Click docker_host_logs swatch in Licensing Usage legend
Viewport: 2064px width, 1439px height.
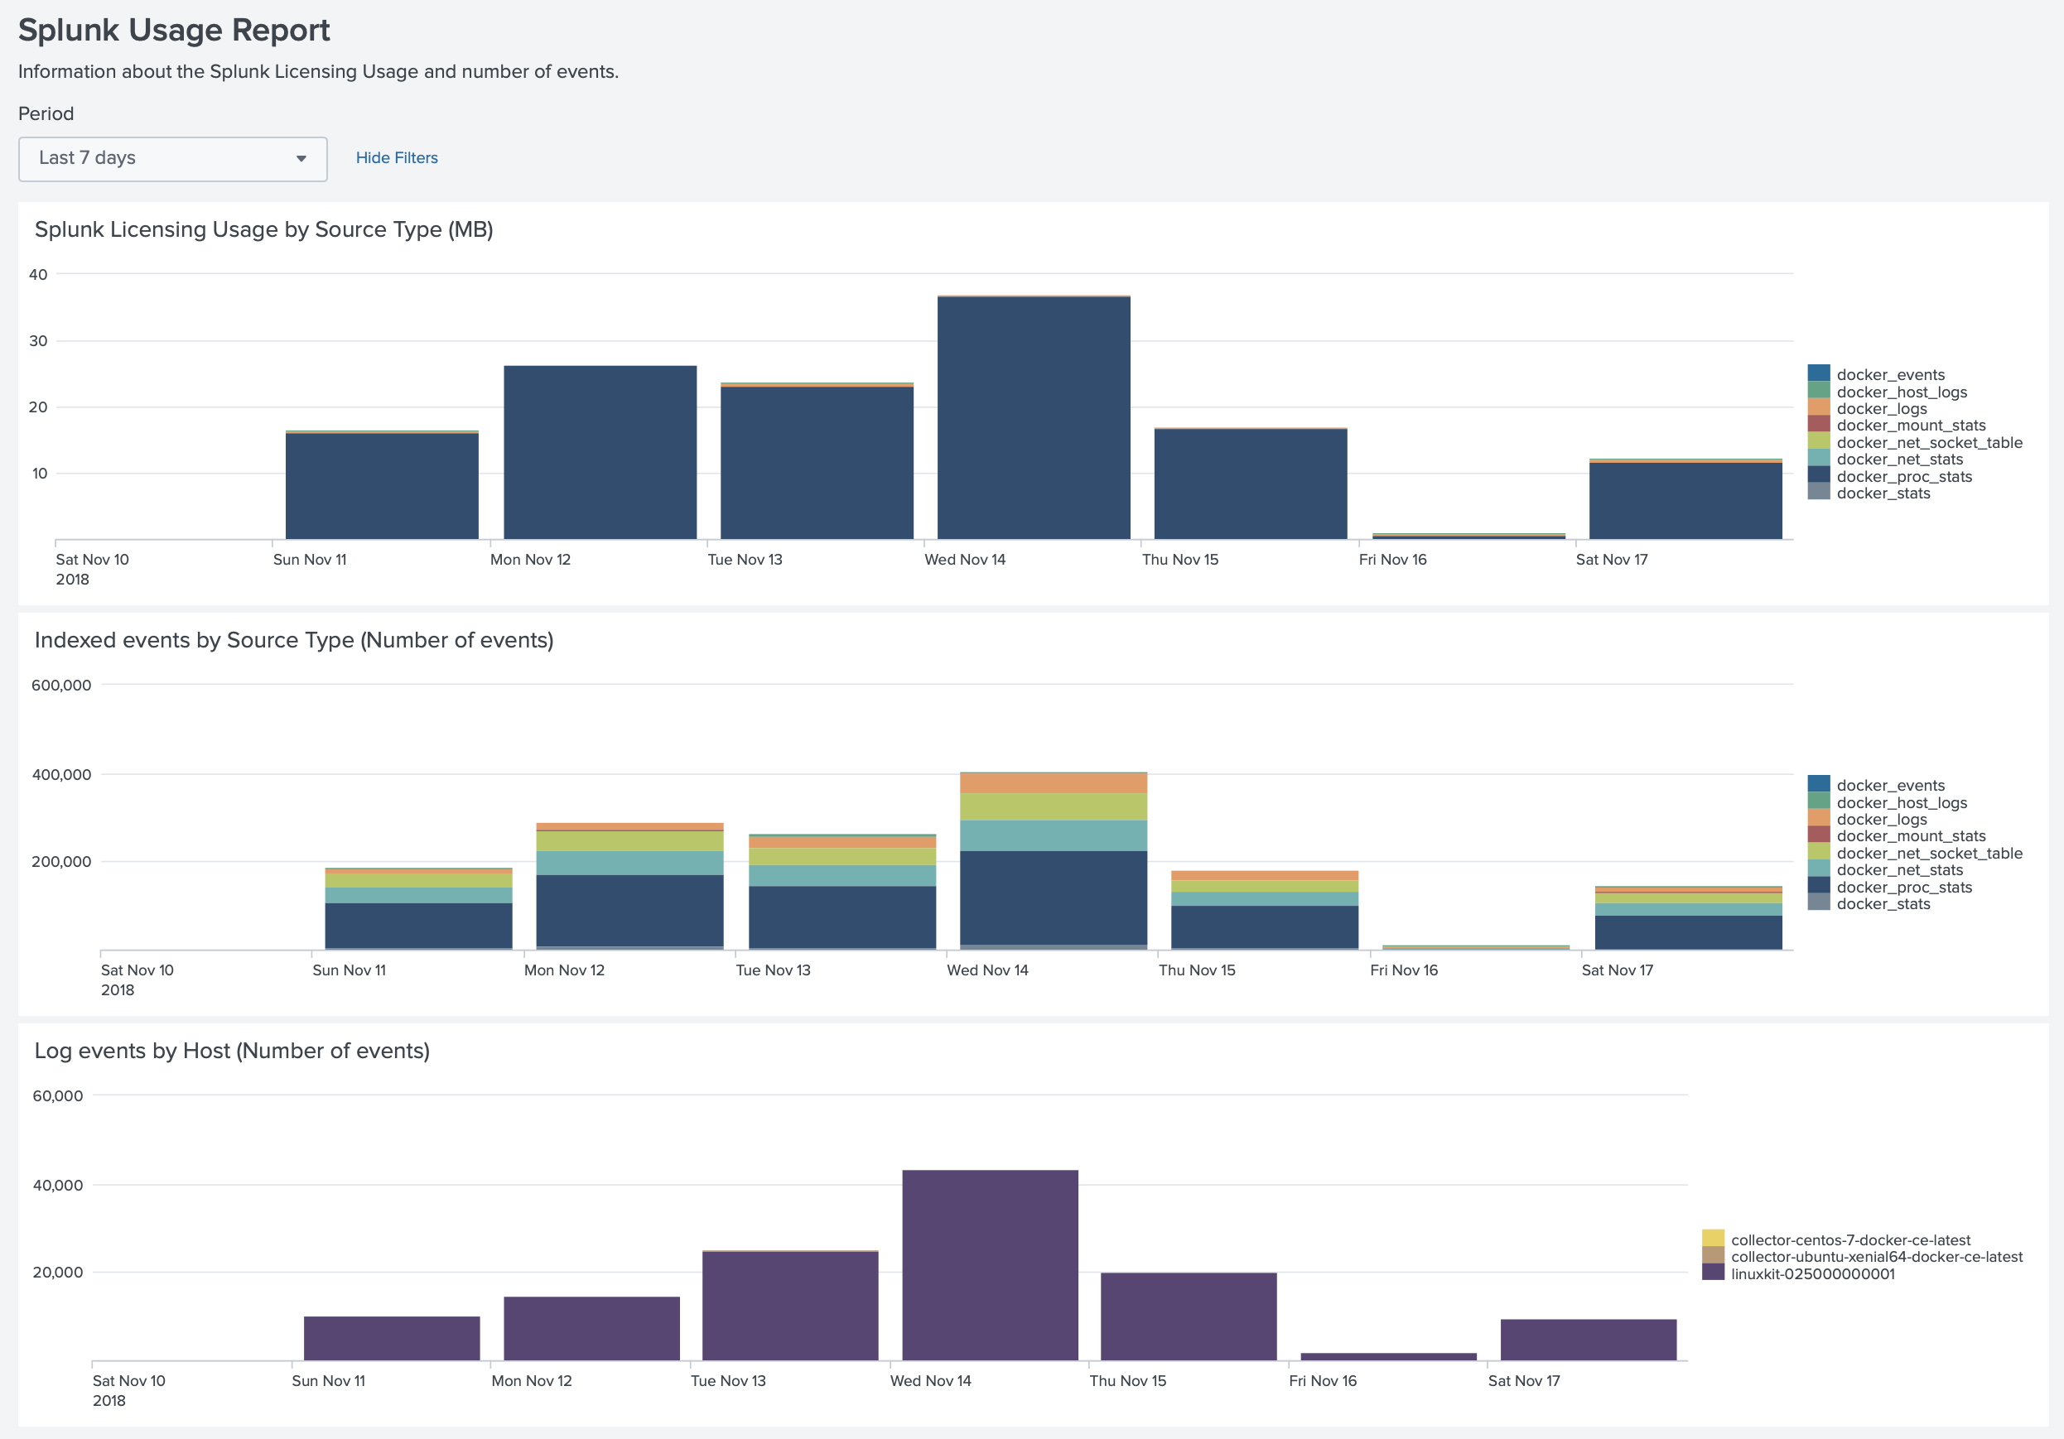[x=1819, y=390]
